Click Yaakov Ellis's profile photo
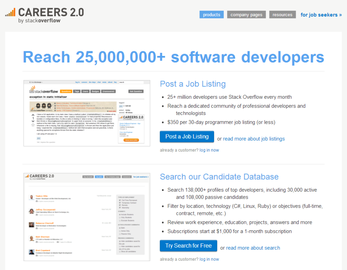This screenshot has height=270, width=347. pyautogui.click(x=32, y=197)
